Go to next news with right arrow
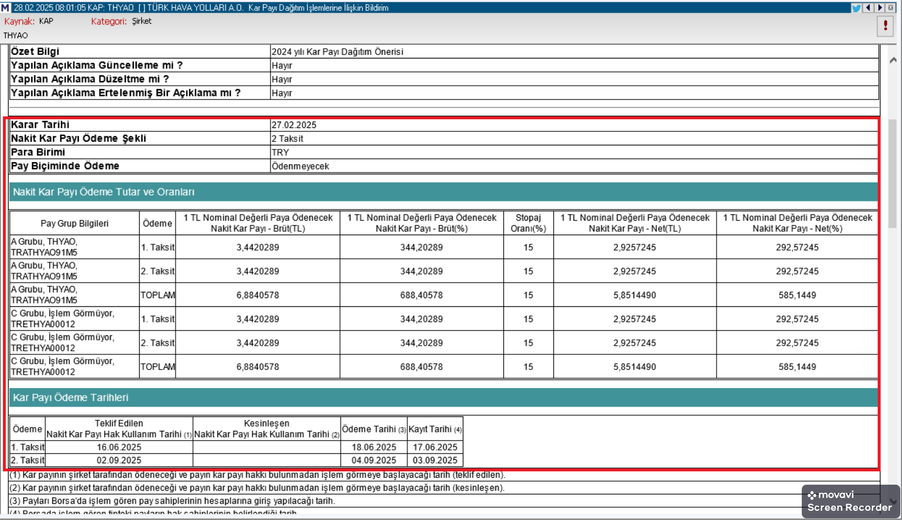Image resolution: width=902 pixels, height=520 pixels. click(879, 8)
